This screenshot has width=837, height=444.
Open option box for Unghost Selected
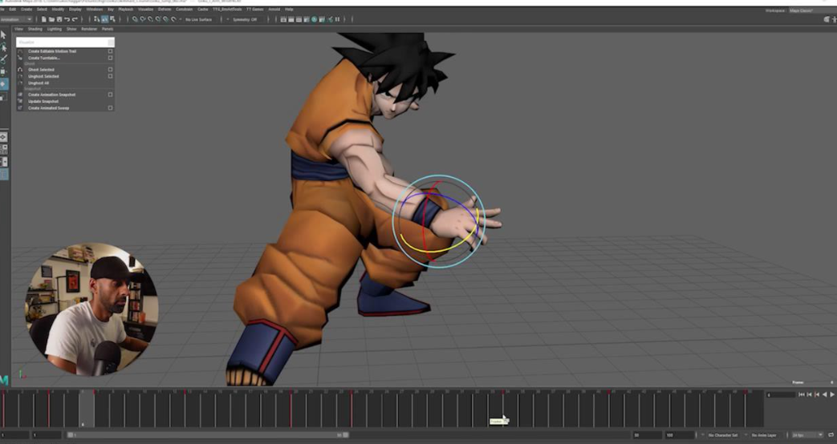click(x=111, y=76)
